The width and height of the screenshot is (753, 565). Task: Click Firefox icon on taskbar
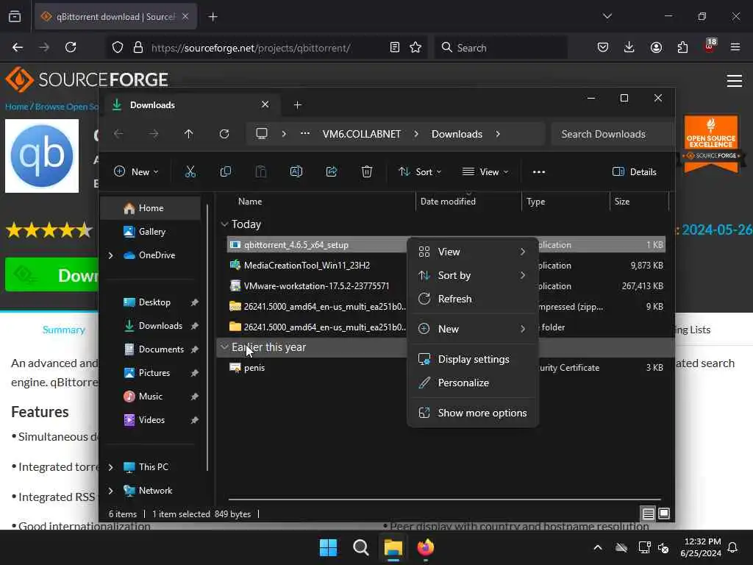pyautogui.click(x=426, y=547)
